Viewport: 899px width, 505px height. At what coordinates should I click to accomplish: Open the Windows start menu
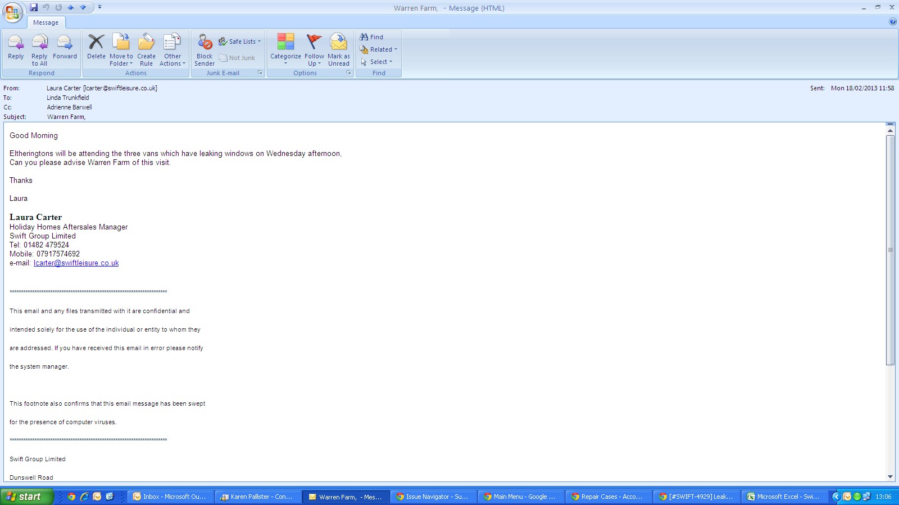click(27, 497)
